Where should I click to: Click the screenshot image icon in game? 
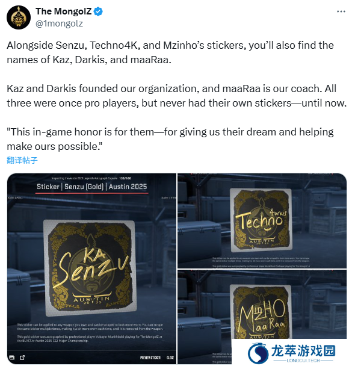click(11, 358)
